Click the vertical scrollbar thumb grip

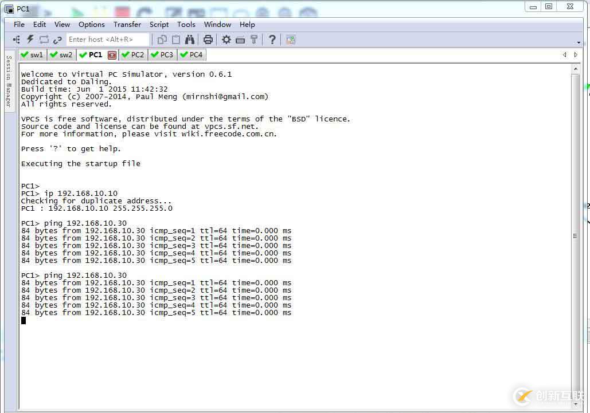tap(575, 236)
